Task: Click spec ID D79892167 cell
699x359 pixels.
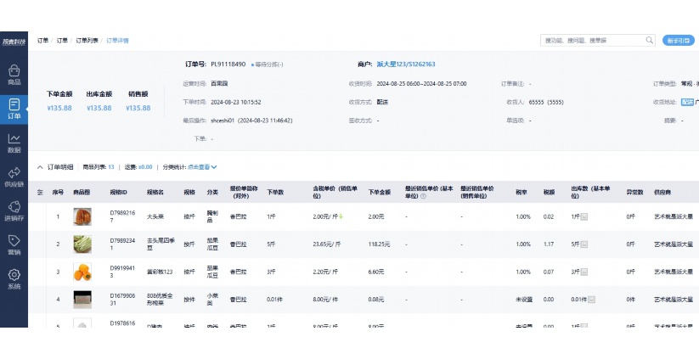Action: click(x=122, y=216)
